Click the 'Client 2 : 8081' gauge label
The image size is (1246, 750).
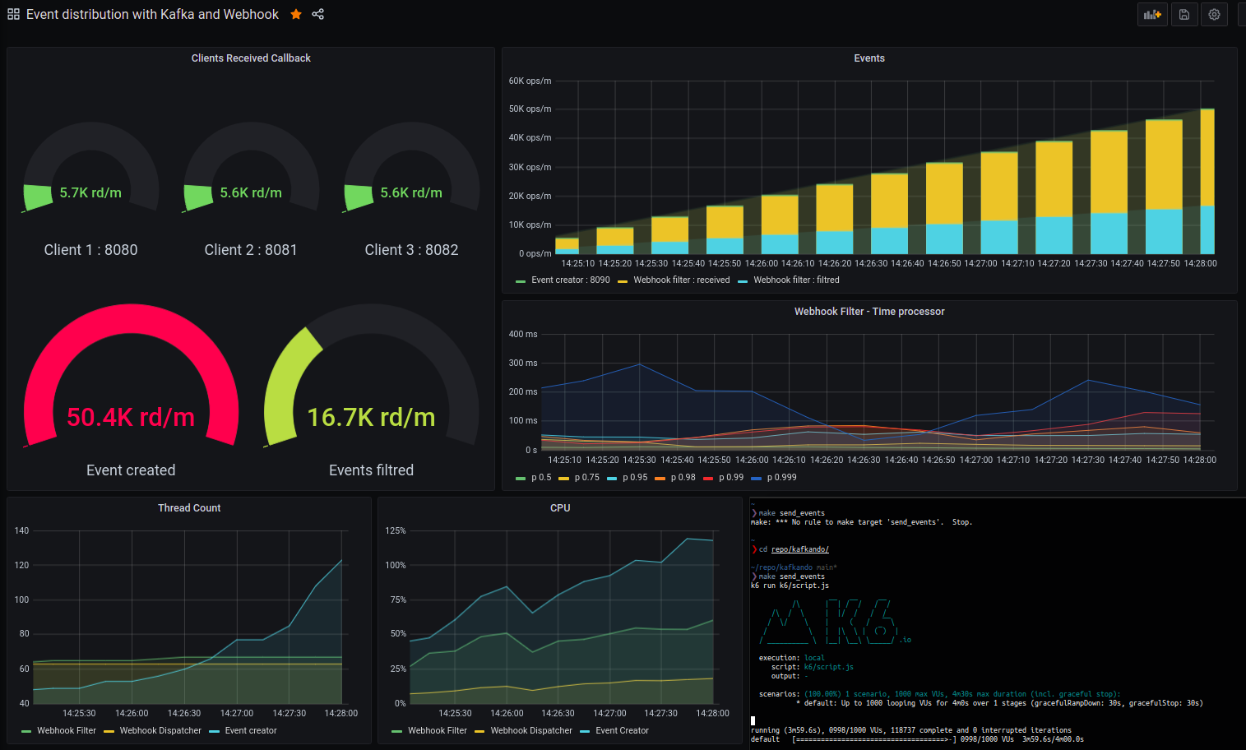click(x=251, y=250)
